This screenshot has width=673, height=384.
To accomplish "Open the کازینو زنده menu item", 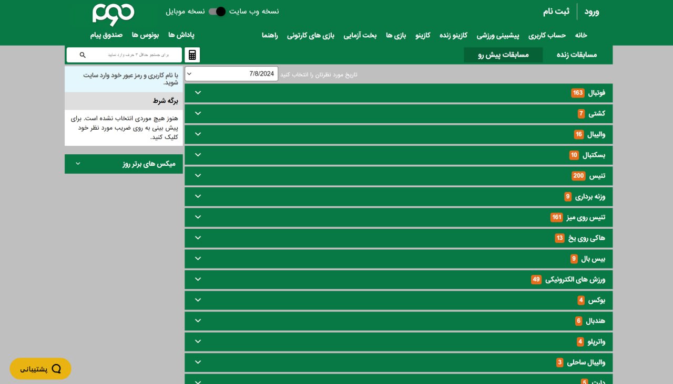I will click(x=453, y=35).
